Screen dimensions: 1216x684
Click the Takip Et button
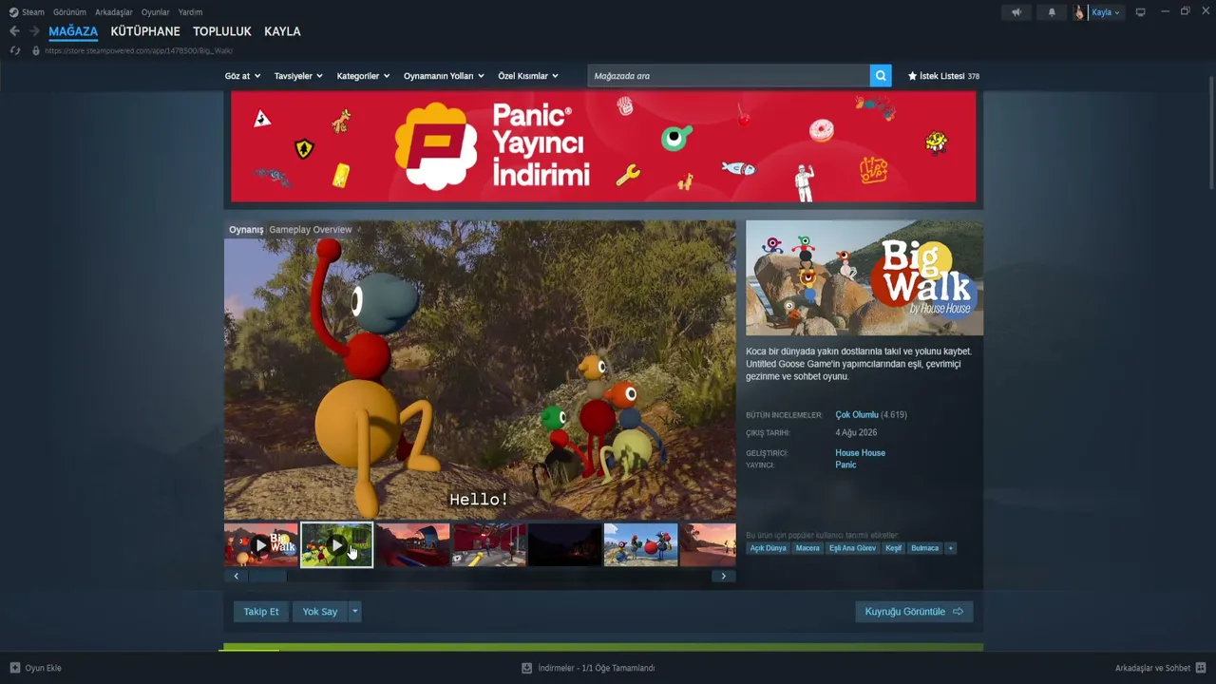pos(261,612)
